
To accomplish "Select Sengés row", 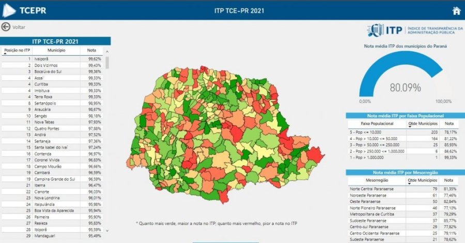I will coord(52,116).
